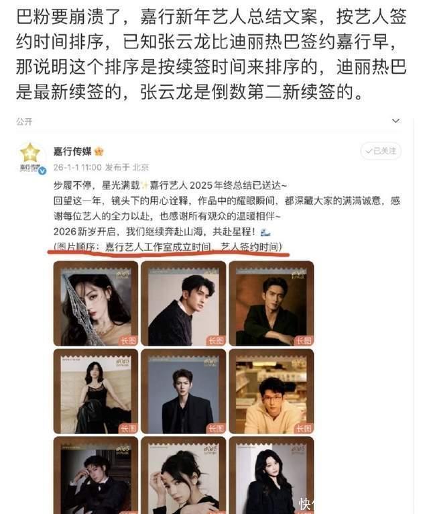This screenshot has height=514, width=429.
Task: Open the man in a dark suit center photo
Action: tap(184, 391)
